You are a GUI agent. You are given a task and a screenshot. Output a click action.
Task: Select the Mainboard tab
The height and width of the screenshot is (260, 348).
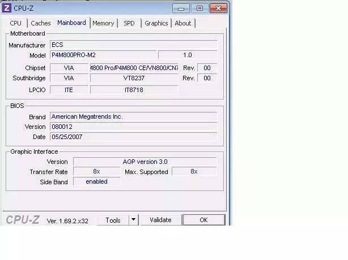(71, 23)
